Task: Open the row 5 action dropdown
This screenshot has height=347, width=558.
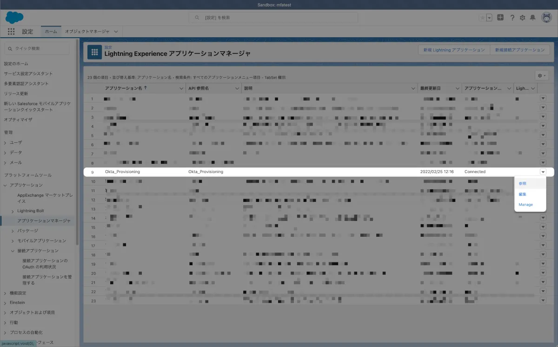Action: tap(543, 135)
